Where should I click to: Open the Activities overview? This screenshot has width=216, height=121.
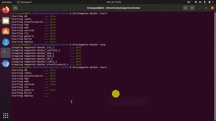7,2
